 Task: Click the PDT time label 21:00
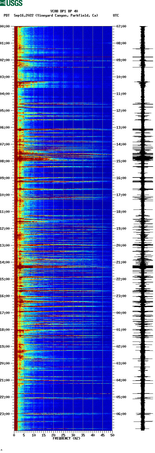click(5, 380)
